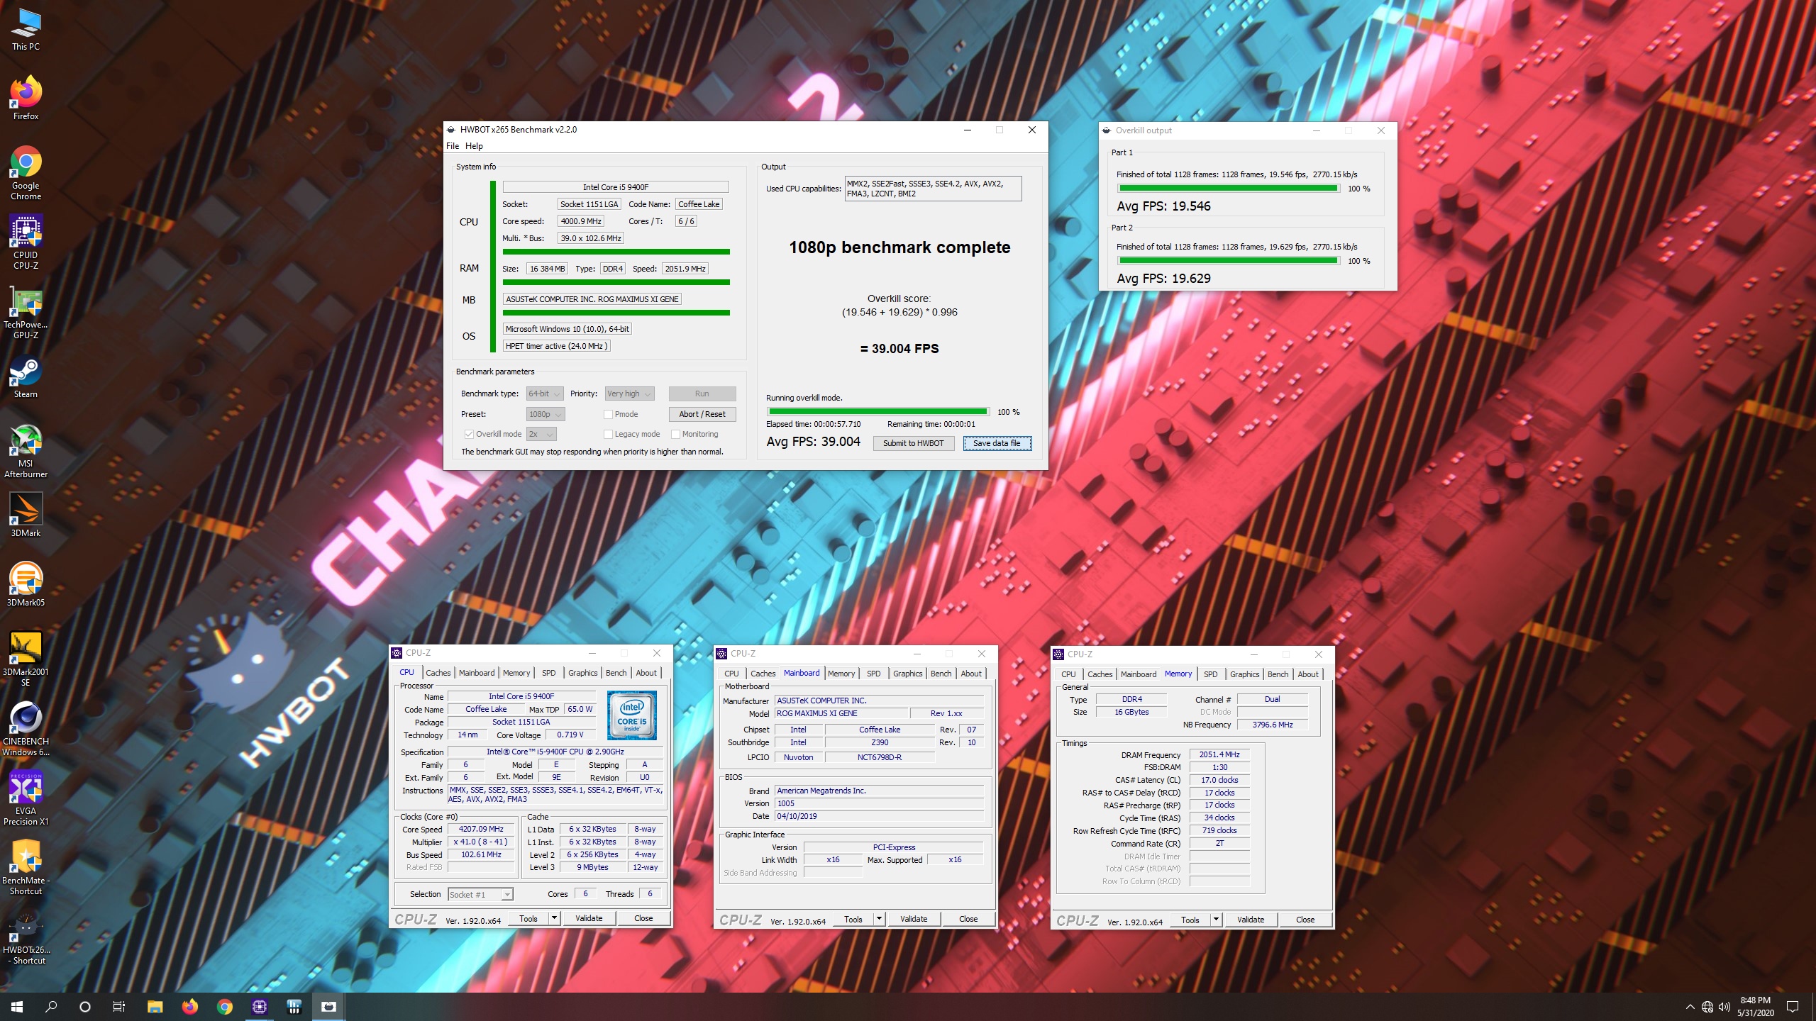Open Windows Start menu

[x=17, y=1007]
